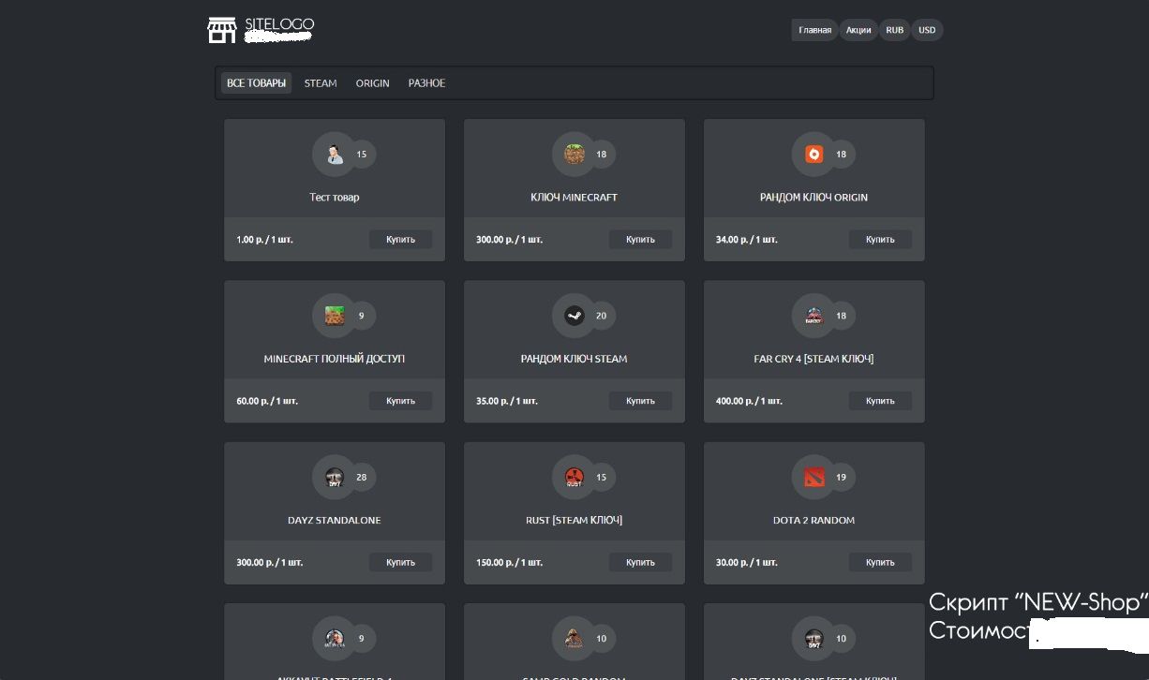Switch currency to RUB
This screenshot has height=680, width=1149.
894,30
